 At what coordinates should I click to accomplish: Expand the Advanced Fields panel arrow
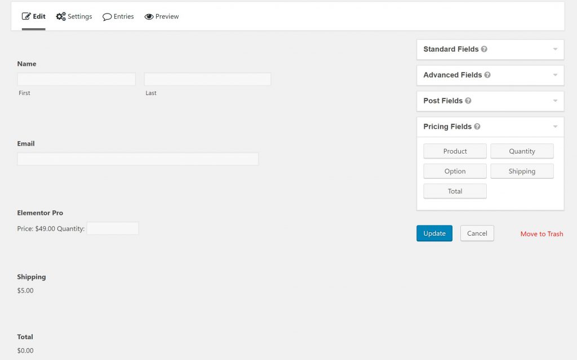point(555,75)
